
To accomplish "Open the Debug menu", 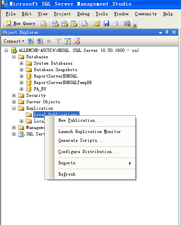I will [83, 14].
